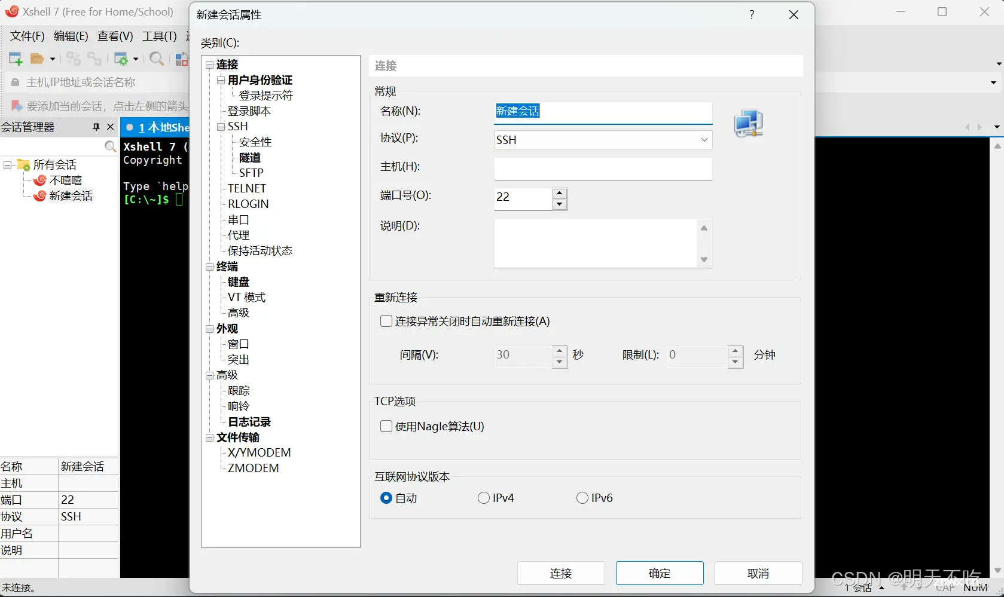Pin the session manager panel
The image size is (1004, 597).
pyautogui.click(x=96, y=127)
